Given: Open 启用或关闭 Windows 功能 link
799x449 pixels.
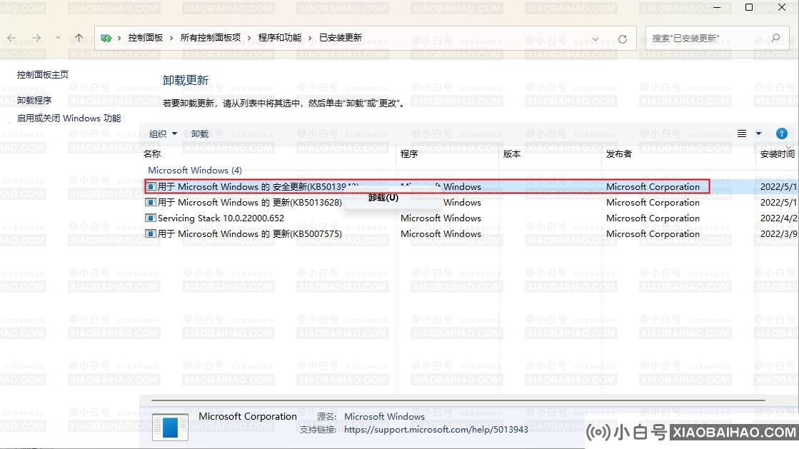Looking at the screenshot, I should pyautogui.click(x=69, y=118).
